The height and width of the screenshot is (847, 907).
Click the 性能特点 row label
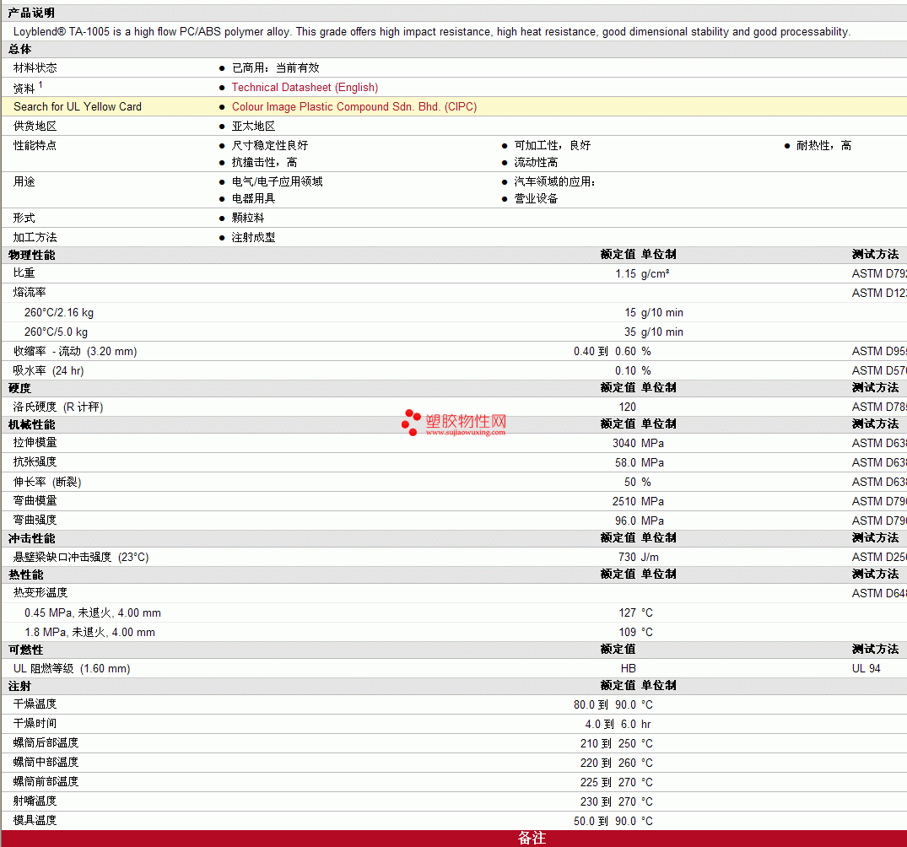(x=35, y=146)
